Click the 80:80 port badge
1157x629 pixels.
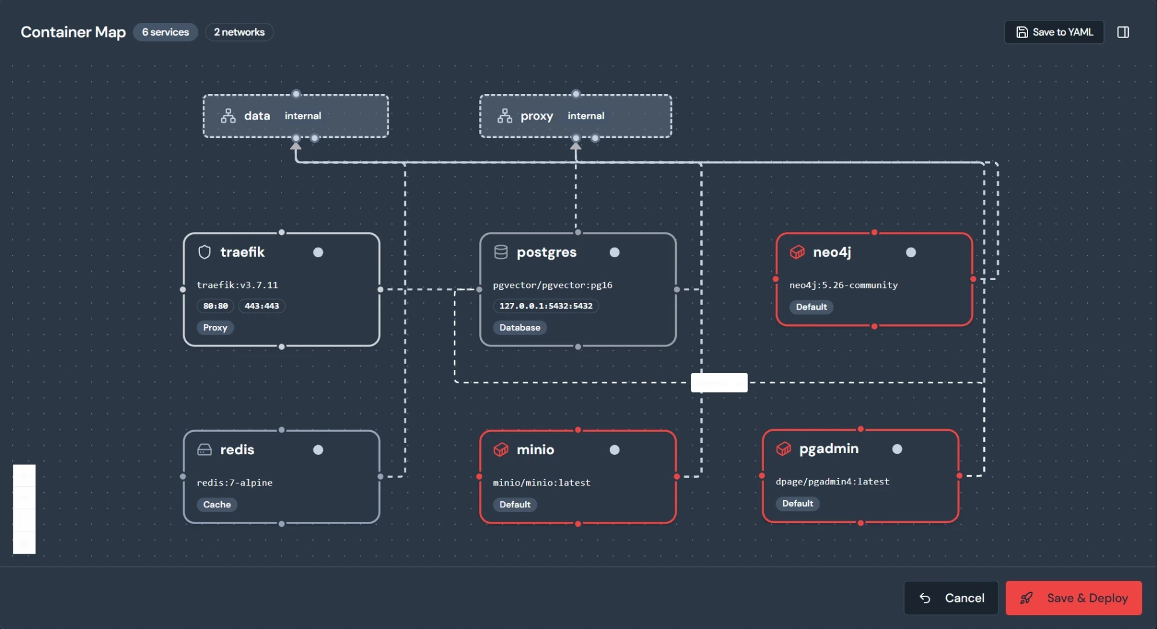coord(216,306)
